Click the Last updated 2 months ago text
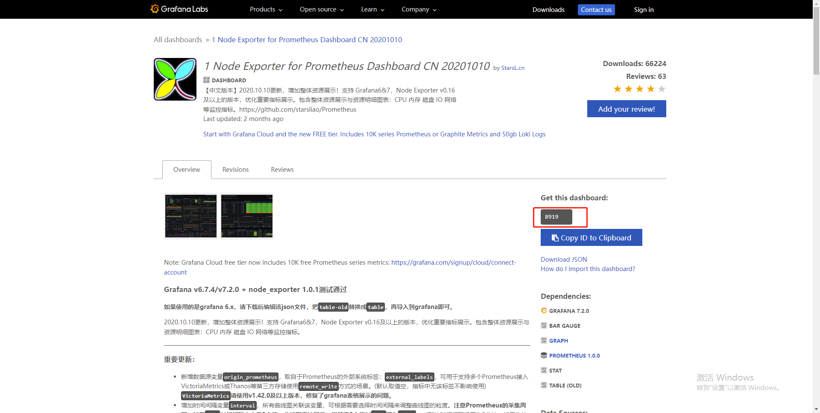820x413 pixels. click(x=243, y=118)
